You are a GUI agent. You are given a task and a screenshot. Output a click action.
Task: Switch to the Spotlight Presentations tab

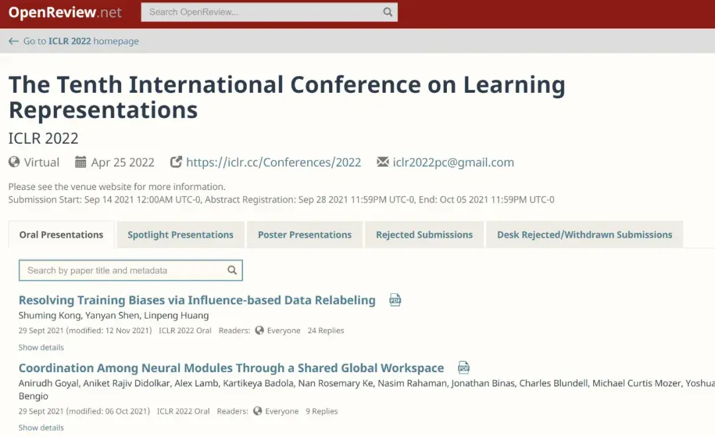180,234
